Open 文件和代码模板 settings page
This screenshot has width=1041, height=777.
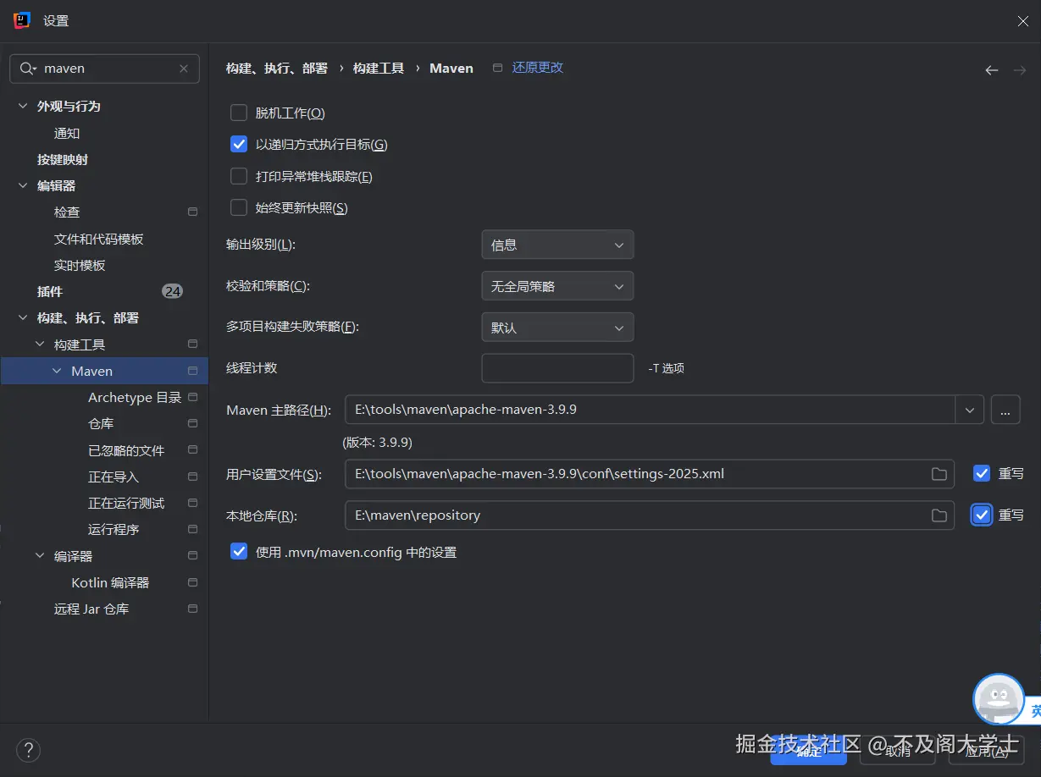(x=99, y=239)
